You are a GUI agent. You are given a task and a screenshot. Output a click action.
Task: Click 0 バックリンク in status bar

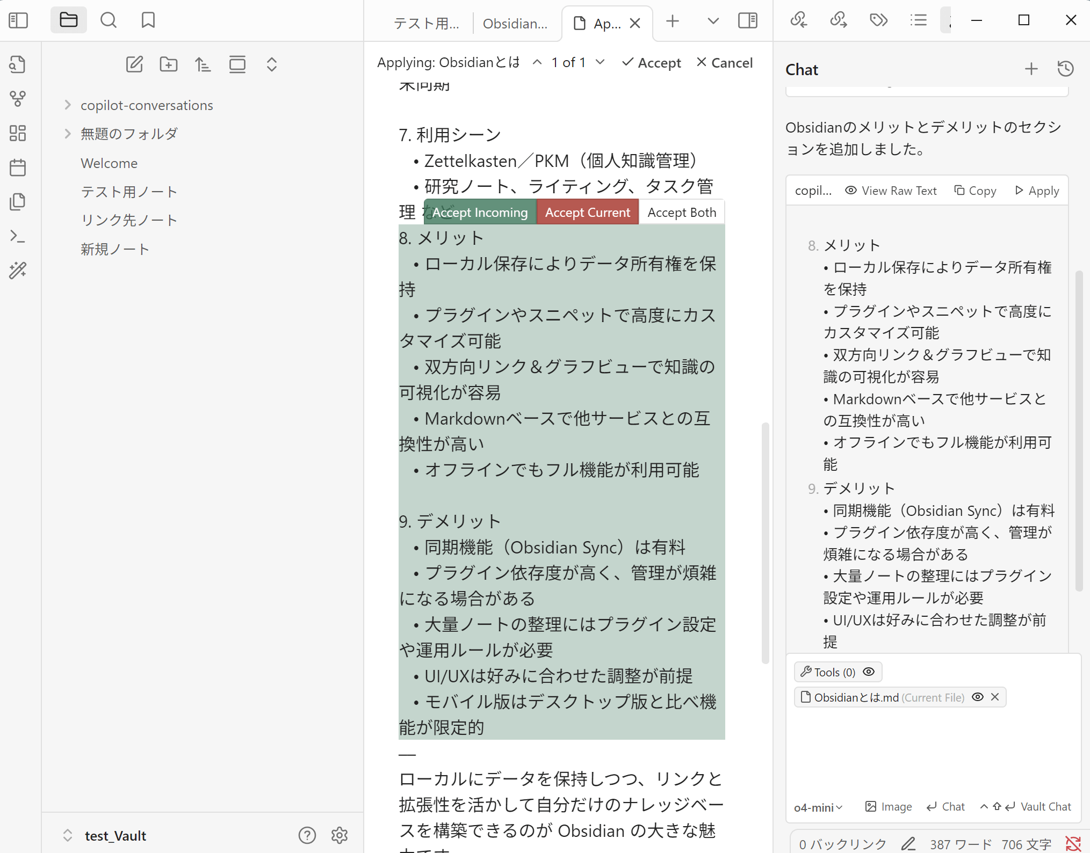[x=842, y=844]
